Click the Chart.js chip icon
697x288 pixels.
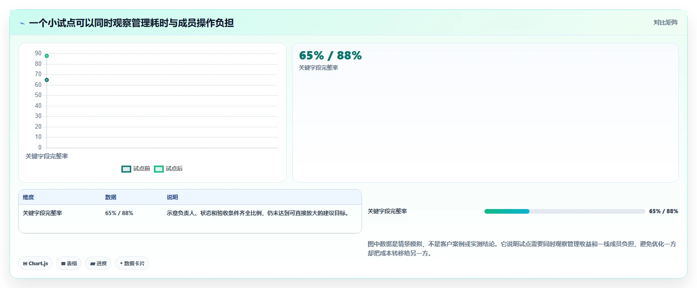[x=25, y=263]
